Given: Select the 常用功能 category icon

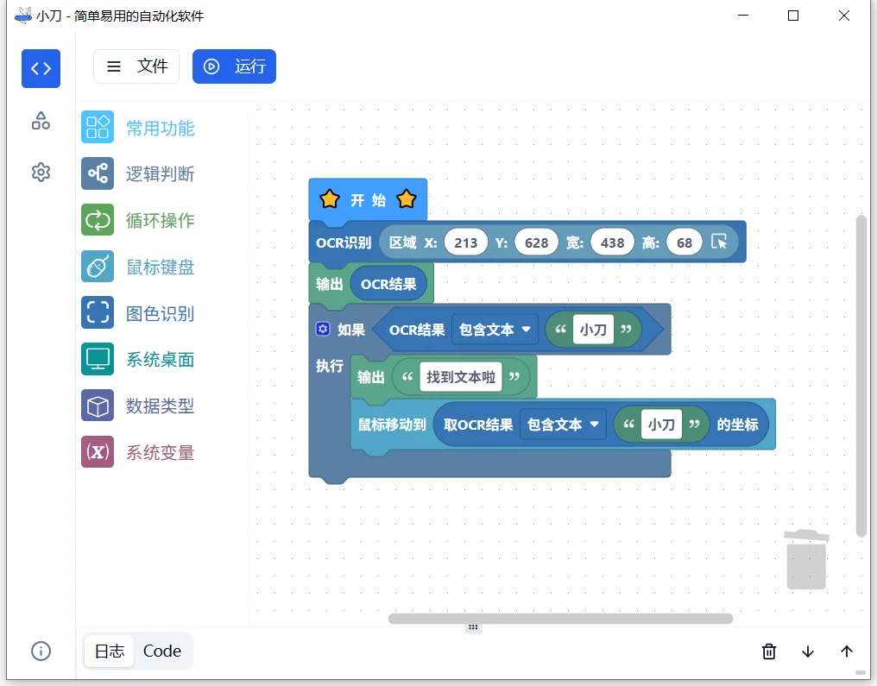Looking at the screenshot, I should (x=97, y=126).
